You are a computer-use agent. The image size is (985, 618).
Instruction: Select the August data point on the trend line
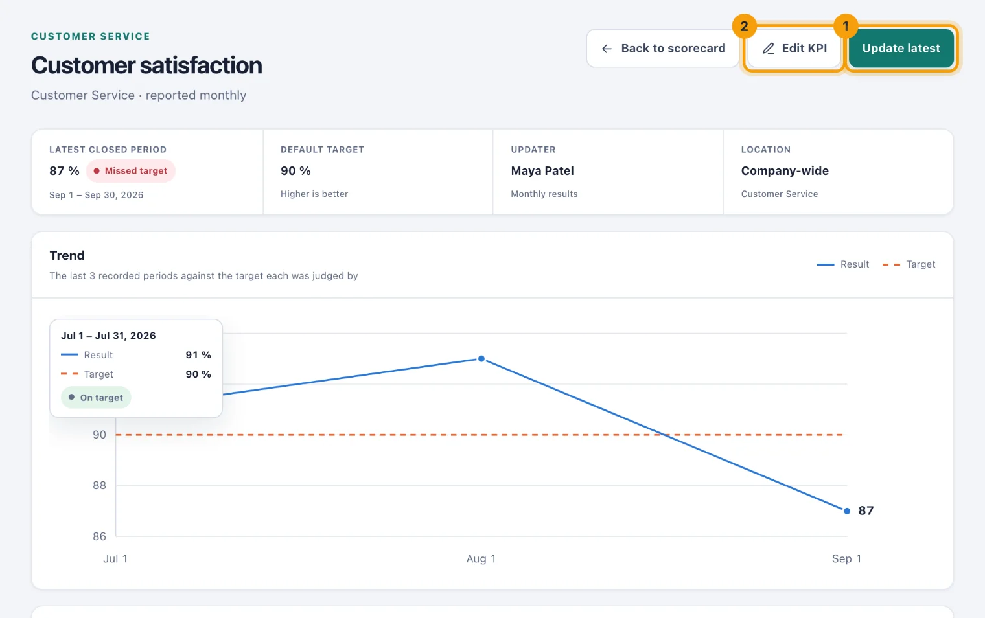point(481,359)
